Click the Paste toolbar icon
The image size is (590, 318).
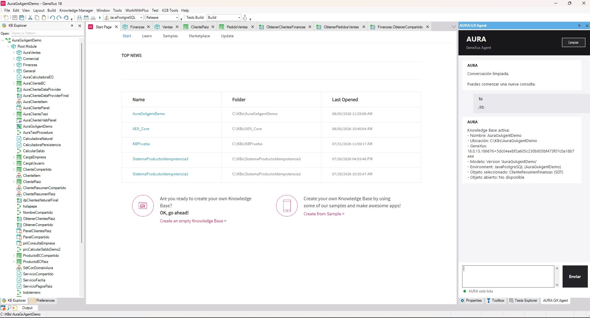[x=44, y=18]
